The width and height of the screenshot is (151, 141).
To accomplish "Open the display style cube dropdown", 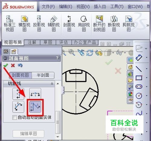I will tap(113, 53).
